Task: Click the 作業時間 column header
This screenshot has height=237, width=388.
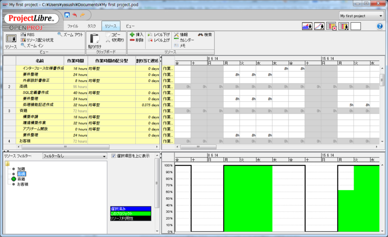Action: 76,61
